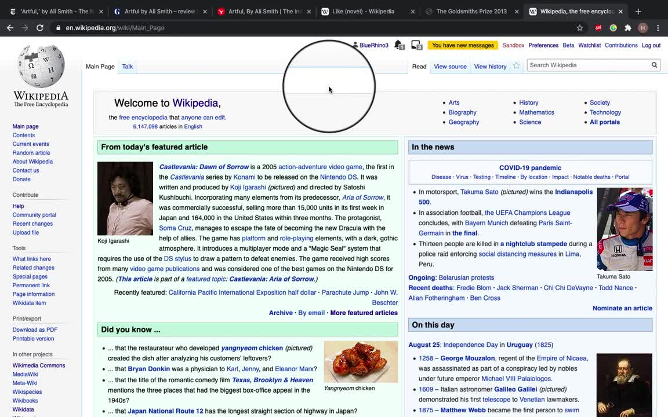The width and height of the screenshot is (668, 417).
Task: Click the Wikipedia globe logo
Action: [x=41, y=66]
